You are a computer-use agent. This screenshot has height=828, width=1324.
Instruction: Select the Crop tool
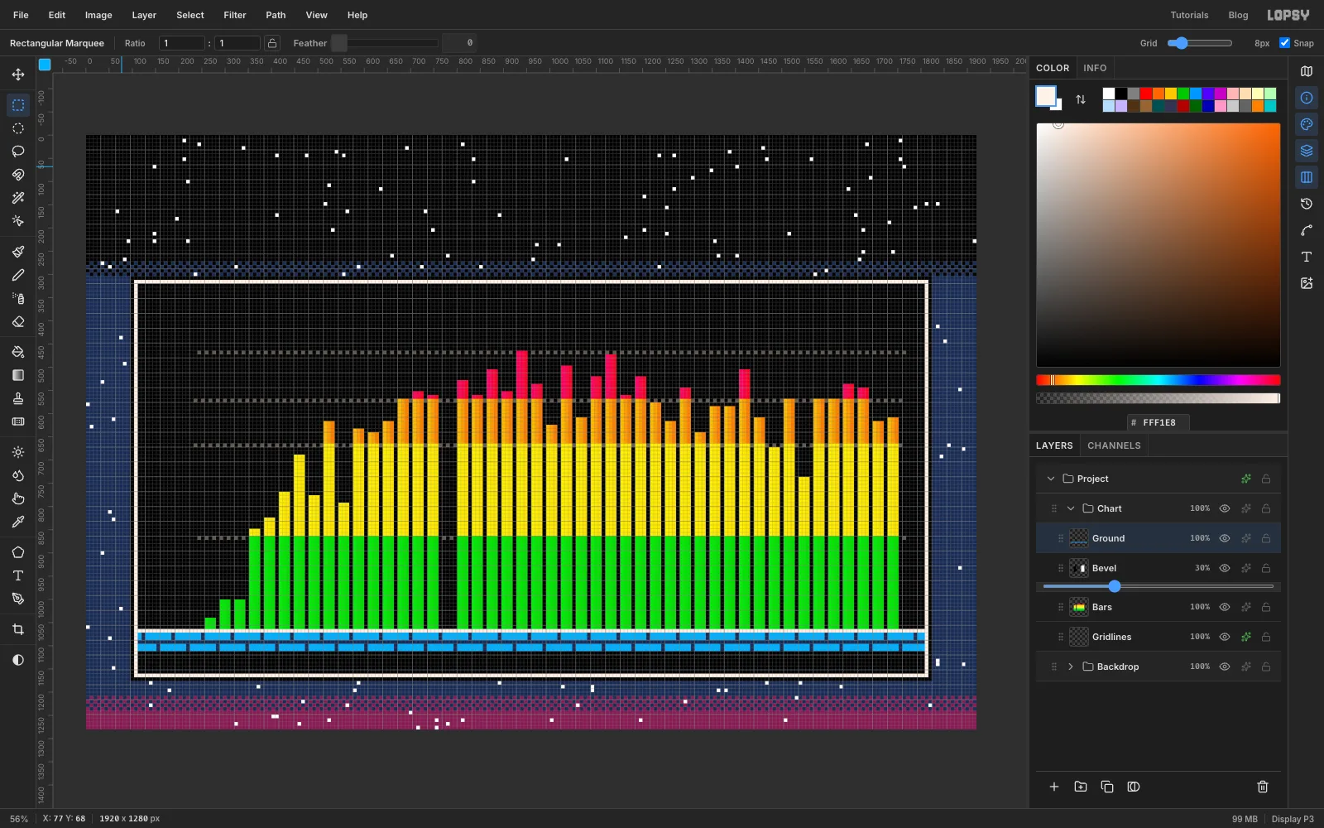(18, 629)
